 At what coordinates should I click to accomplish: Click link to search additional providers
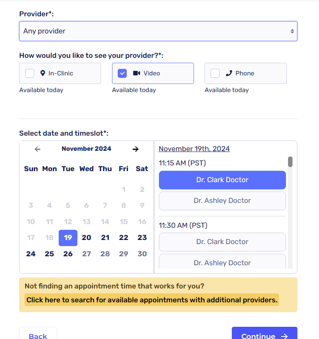(152, 300)
